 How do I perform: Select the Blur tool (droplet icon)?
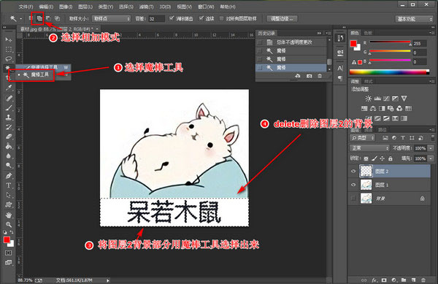pos(9,156)
